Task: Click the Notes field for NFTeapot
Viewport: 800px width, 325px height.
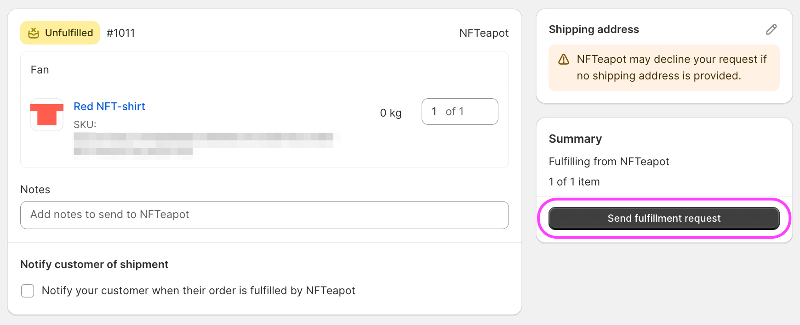Action: (264, 215)
